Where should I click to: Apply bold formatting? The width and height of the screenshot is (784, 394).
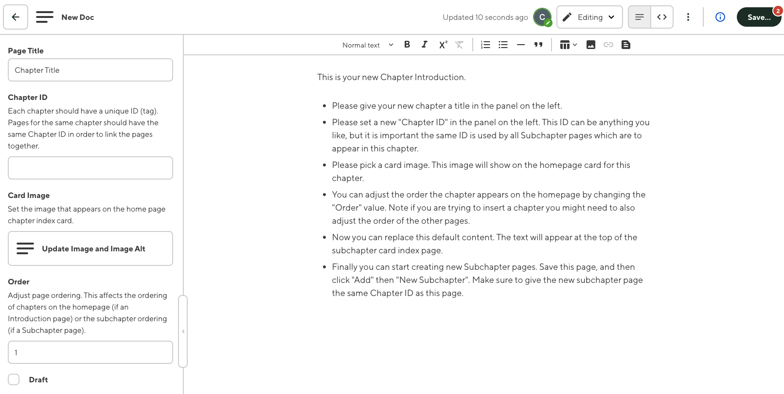pyautogui.click(x=407, y=45)
